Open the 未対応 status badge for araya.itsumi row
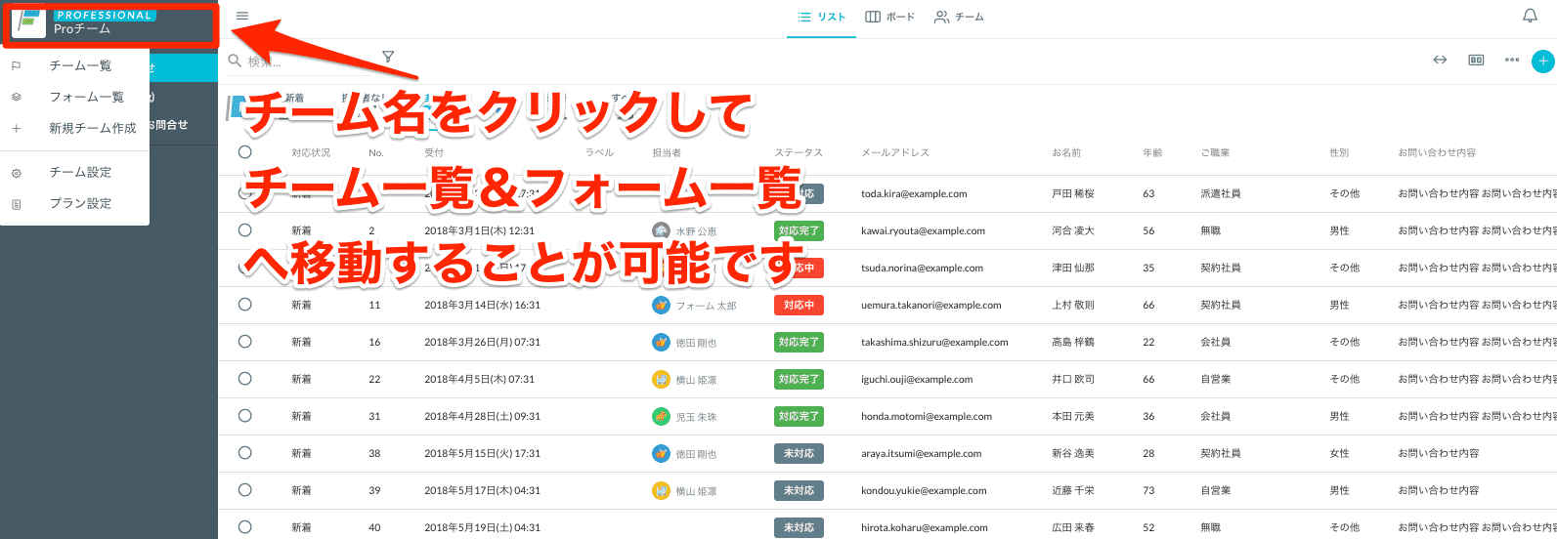The width and height of the screenshot is (1557, 539). (x=799, y=454)
